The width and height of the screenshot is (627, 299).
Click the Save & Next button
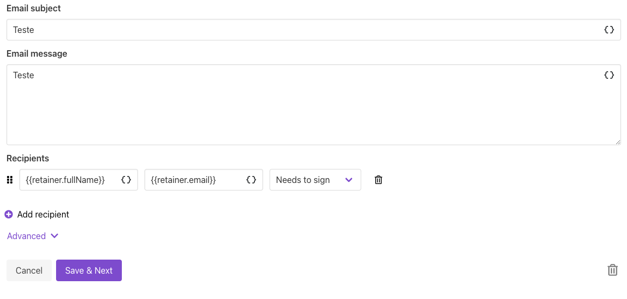89,270
